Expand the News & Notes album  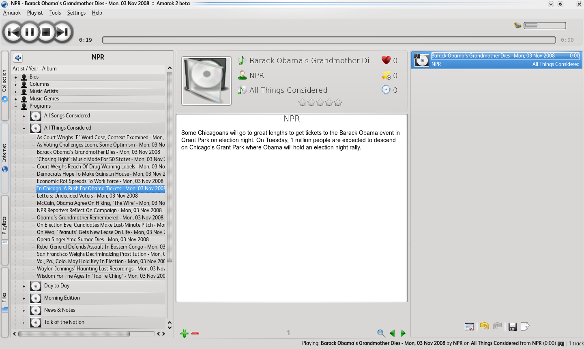[x=24, y=311]
